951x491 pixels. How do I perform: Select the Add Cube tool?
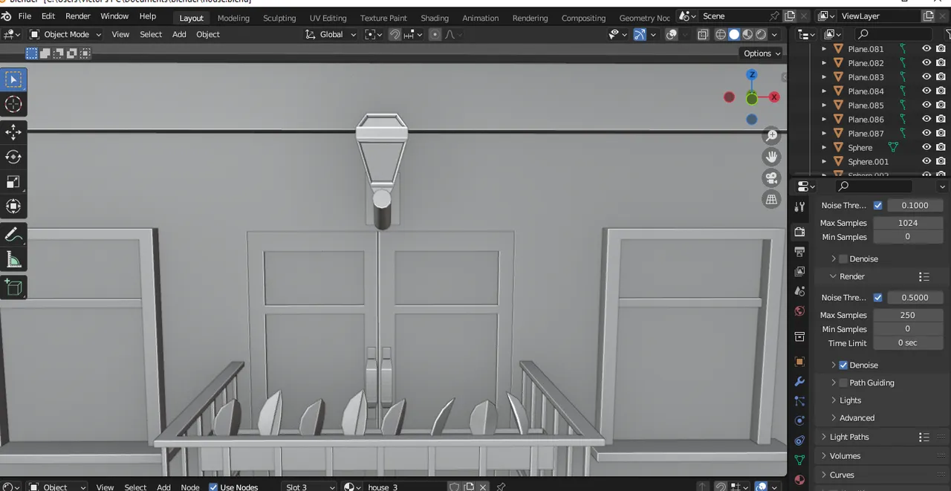[13, 287]
